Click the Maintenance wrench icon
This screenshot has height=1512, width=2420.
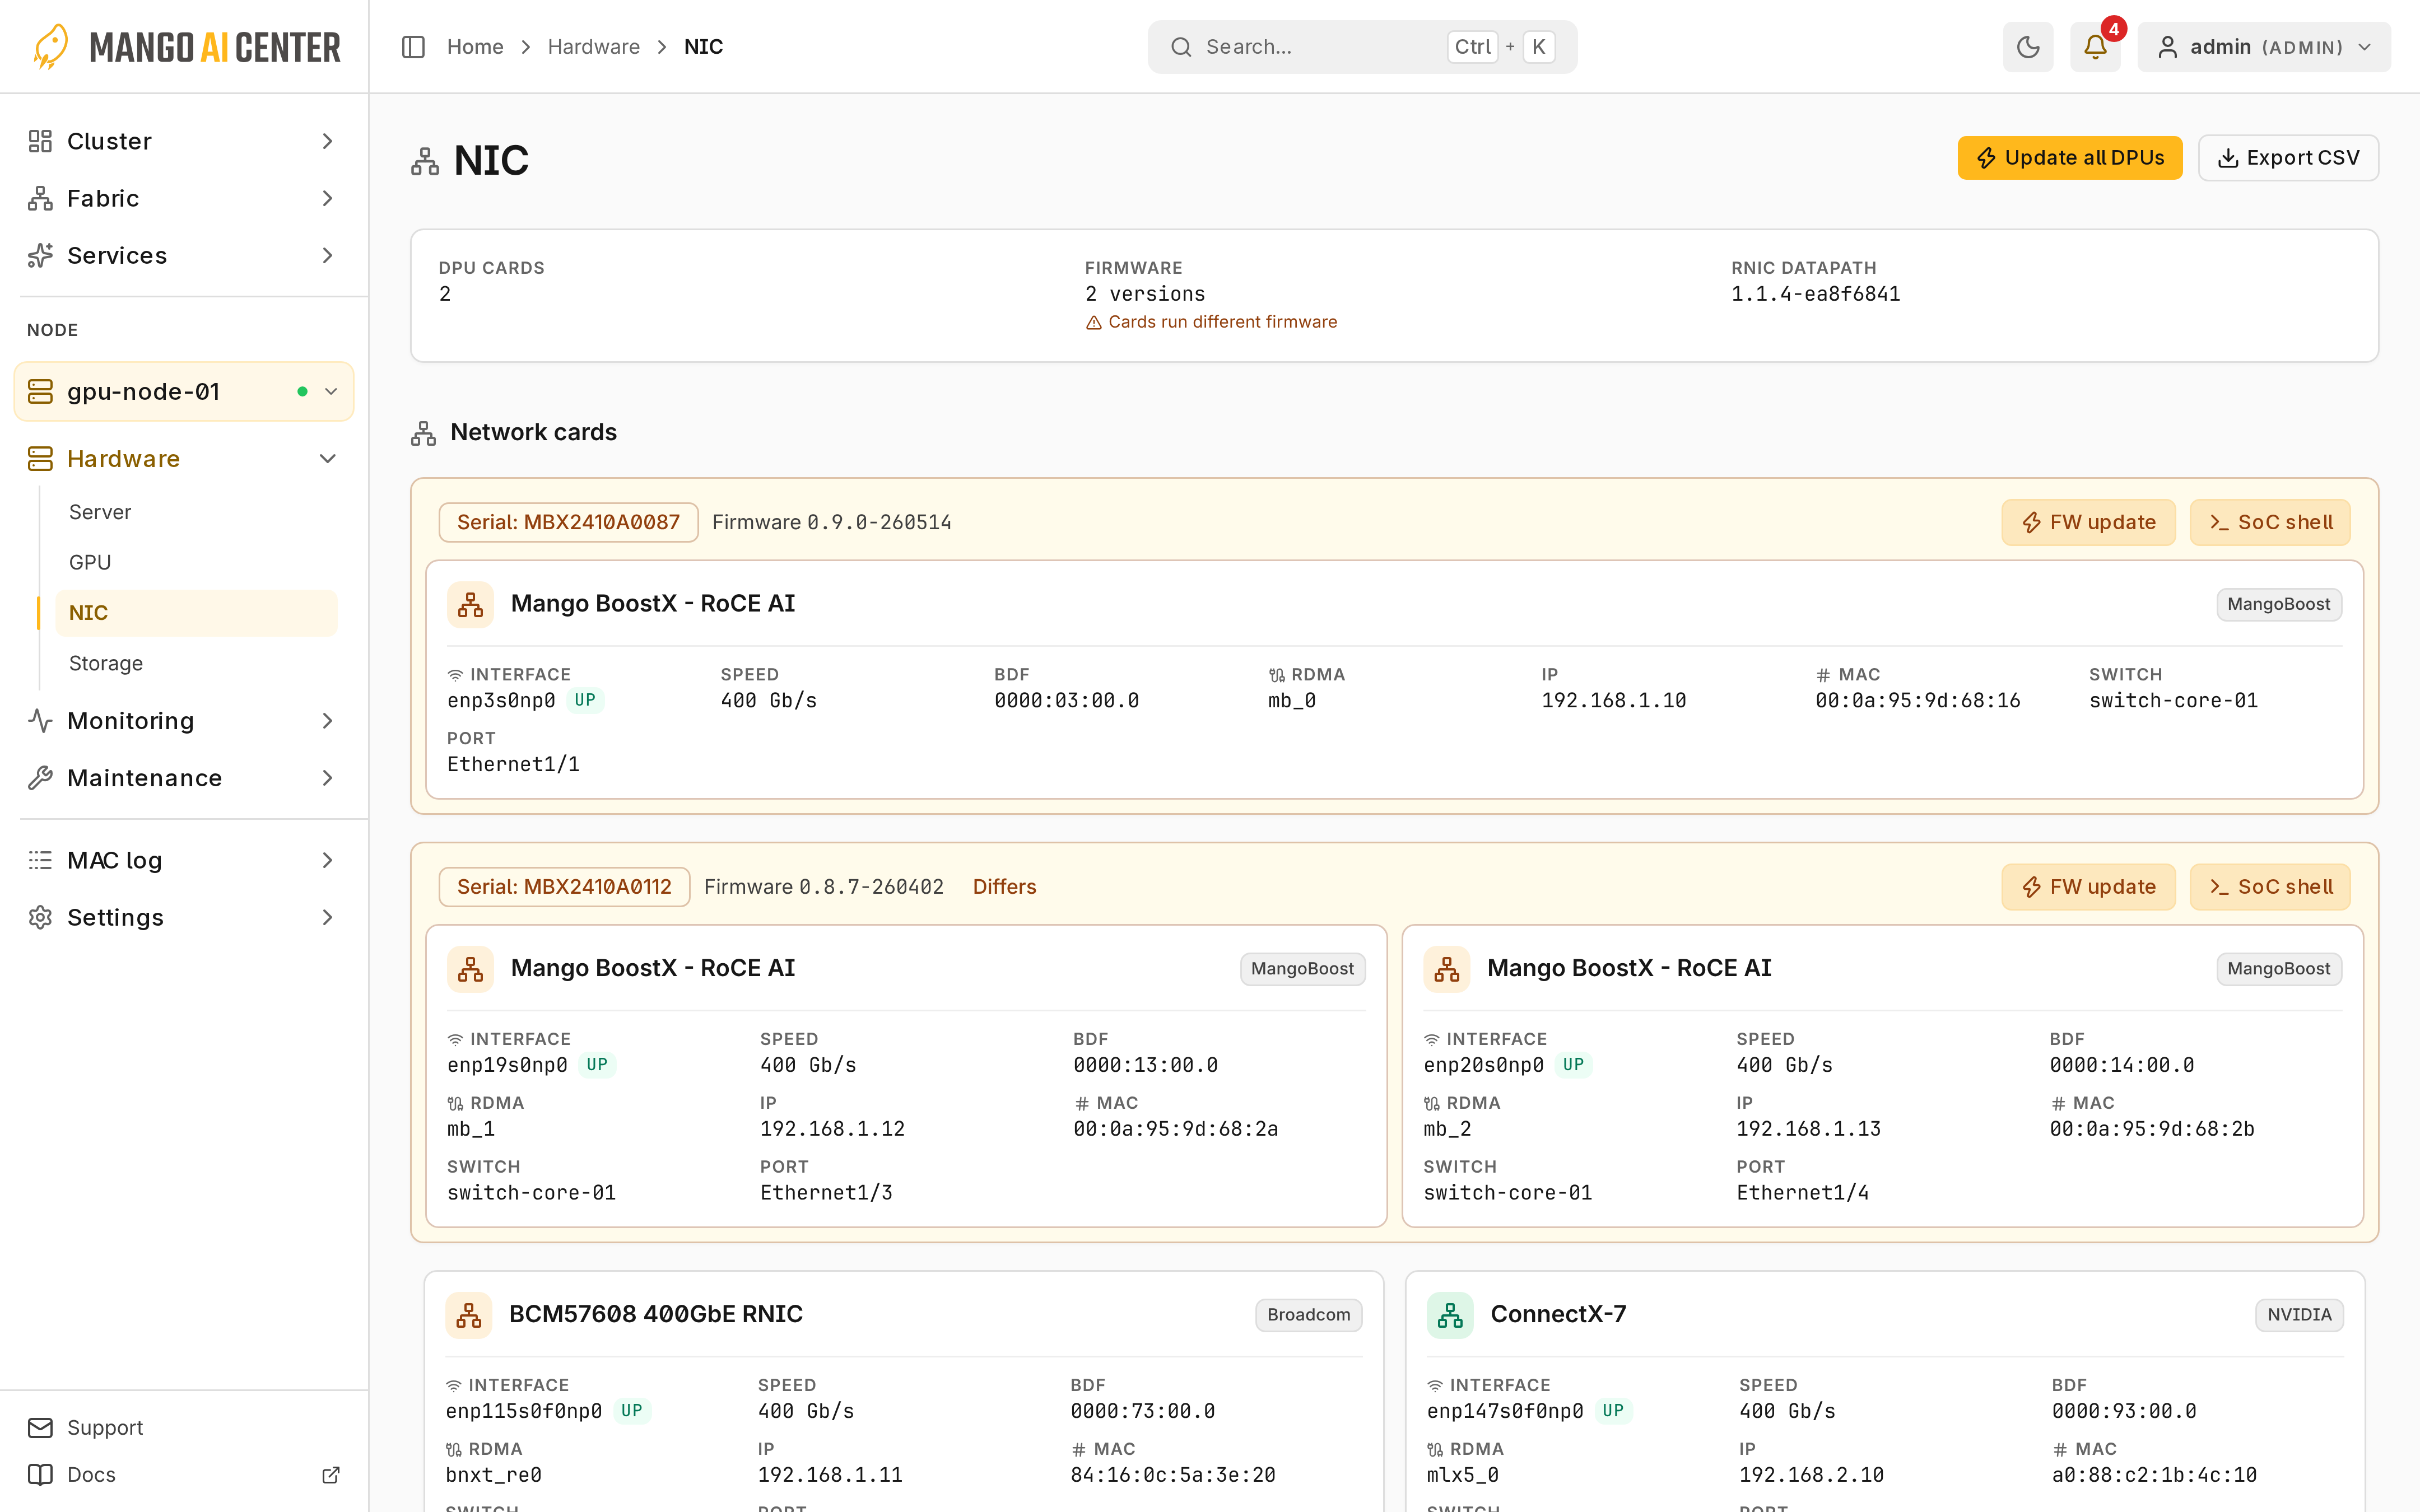point(40,777)
